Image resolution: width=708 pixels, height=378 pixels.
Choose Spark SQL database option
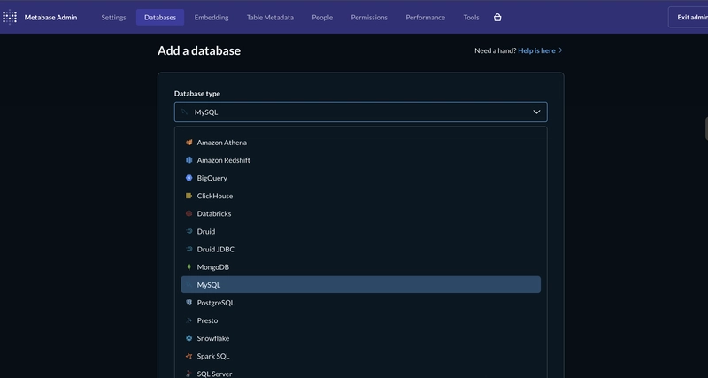click(x=212, y=356)
